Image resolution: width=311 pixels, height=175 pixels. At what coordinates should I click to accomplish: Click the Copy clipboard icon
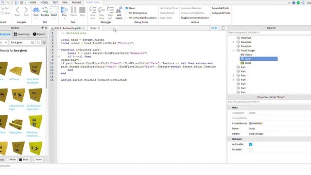click(2, 13)
